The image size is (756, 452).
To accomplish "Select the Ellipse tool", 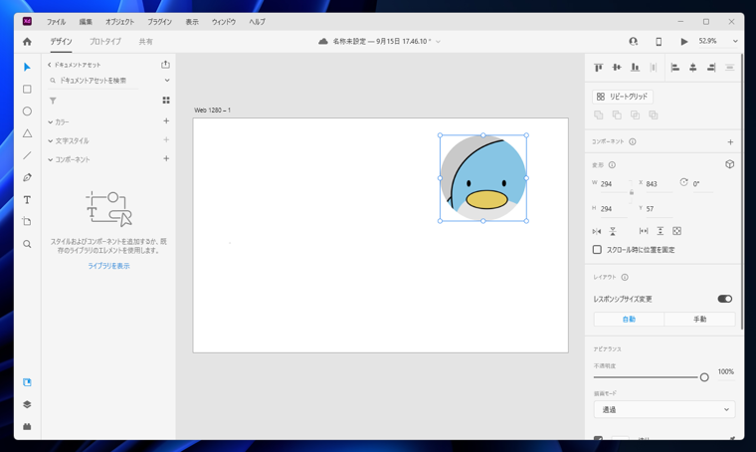I will coord(27,112).
